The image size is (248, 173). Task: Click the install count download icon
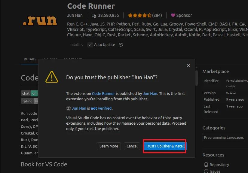click(x=94, y=16)
